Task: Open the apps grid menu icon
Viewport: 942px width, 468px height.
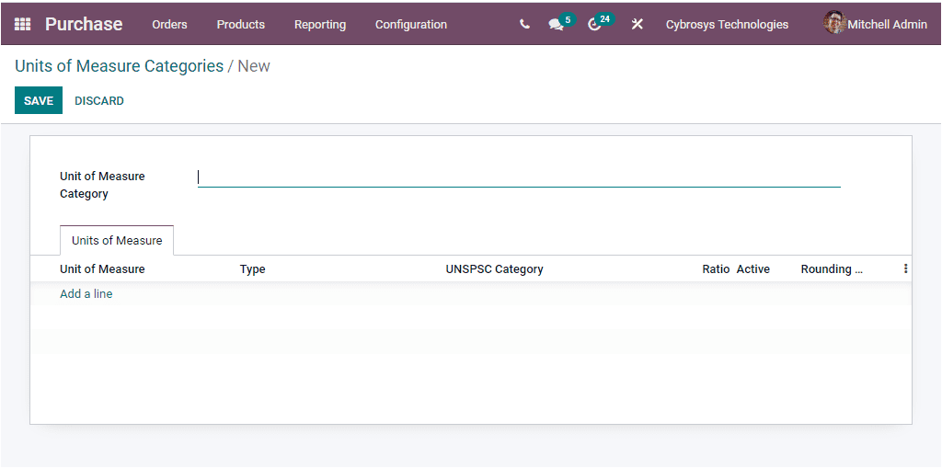Action: pyautogui.click(x=23, y=25)
